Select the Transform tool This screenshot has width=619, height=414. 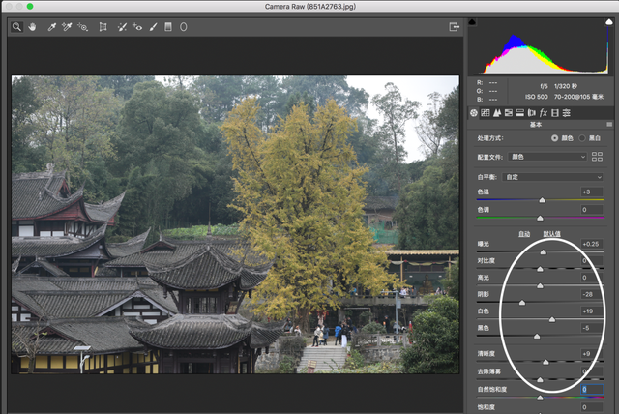103,27
